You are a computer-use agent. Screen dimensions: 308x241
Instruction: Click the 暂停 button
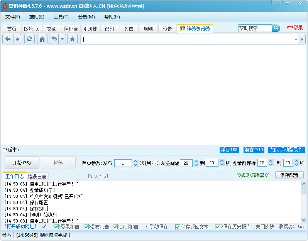pos(58,163)
